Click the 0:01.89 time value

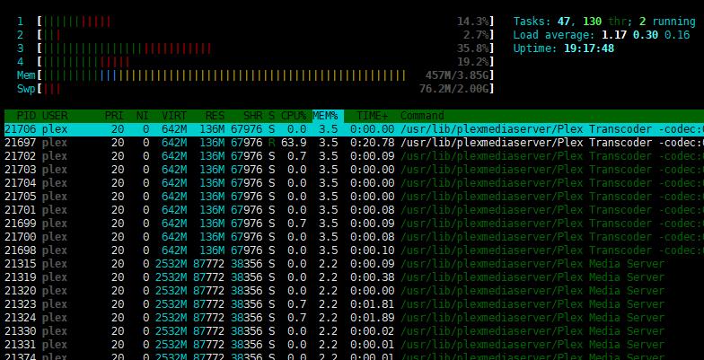click(372, 318)
